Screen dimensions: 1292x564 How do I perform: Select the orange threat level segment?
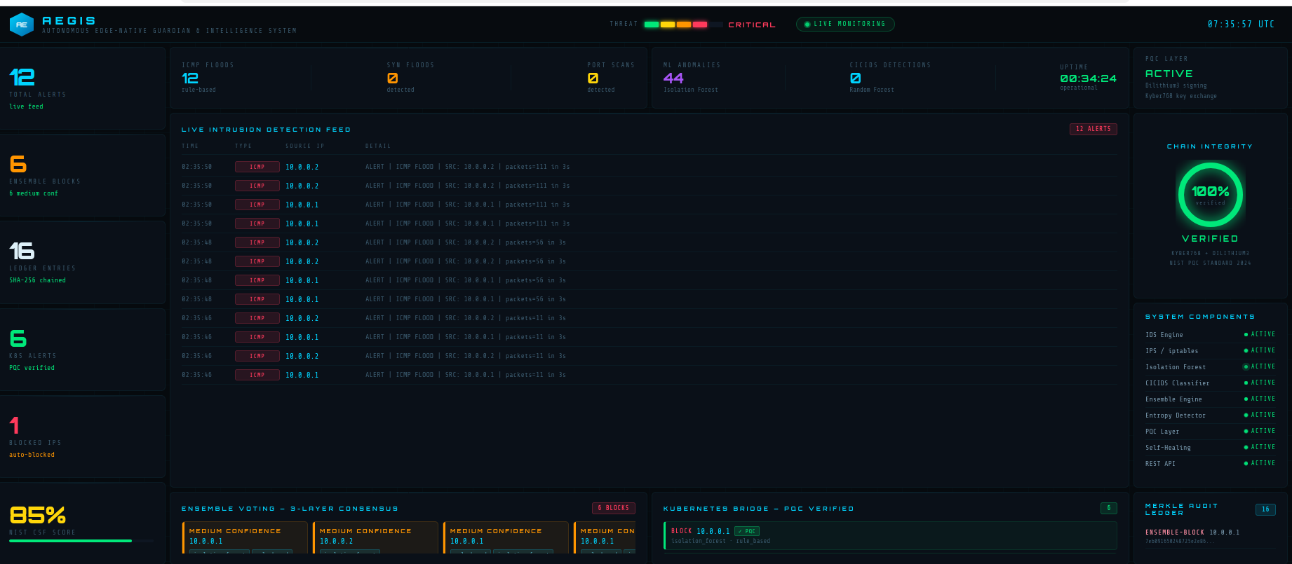point(684,25)
